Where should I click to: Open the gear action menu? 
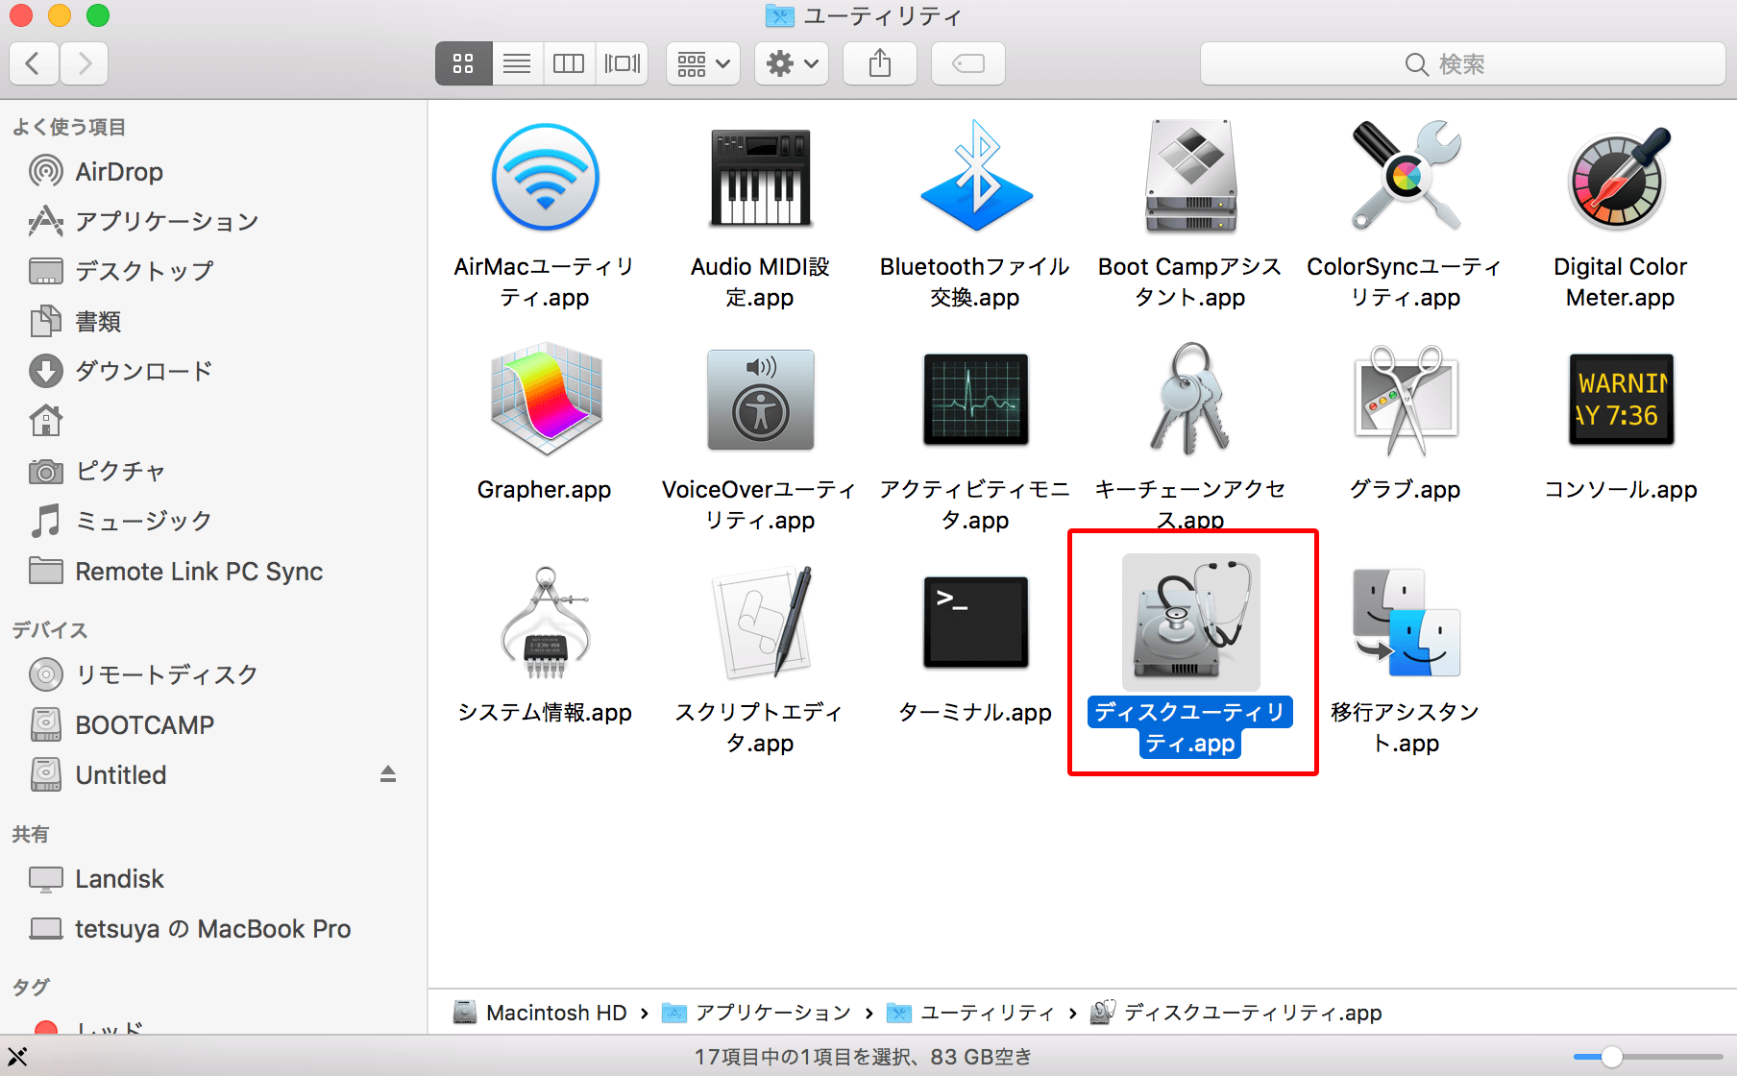[792, 63]
